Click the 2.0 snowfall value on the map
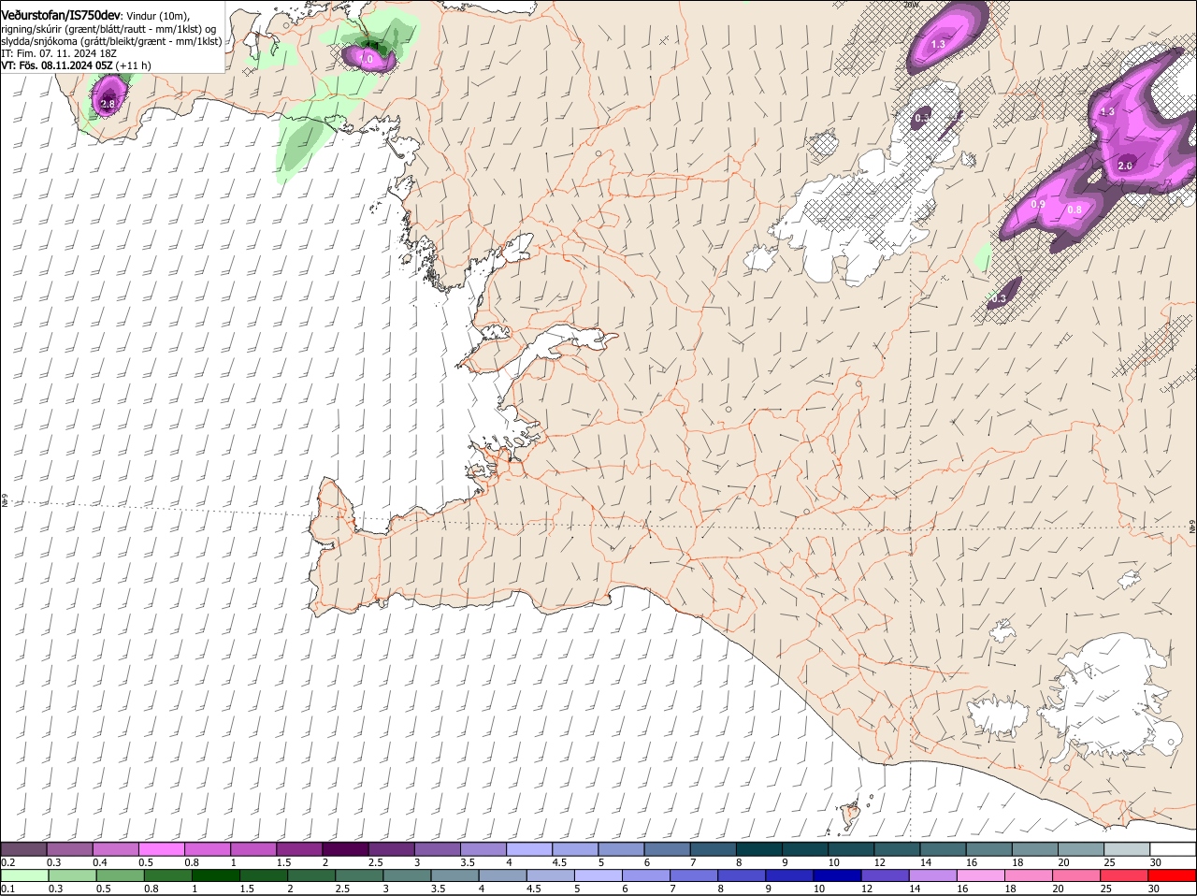The width and height of the screenshot is (1197, 896). pos(1125,166)
